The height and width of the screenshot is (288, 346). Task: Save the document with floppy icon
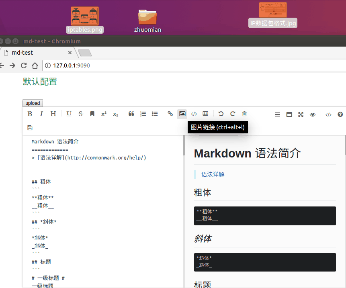coord(30,128)
